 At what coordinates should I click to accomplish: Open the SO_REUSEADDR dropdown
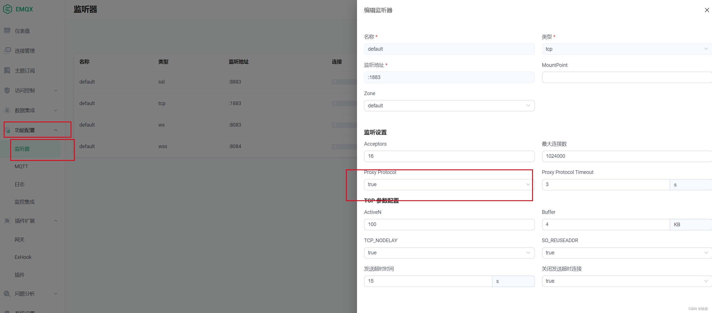(626, 253)
